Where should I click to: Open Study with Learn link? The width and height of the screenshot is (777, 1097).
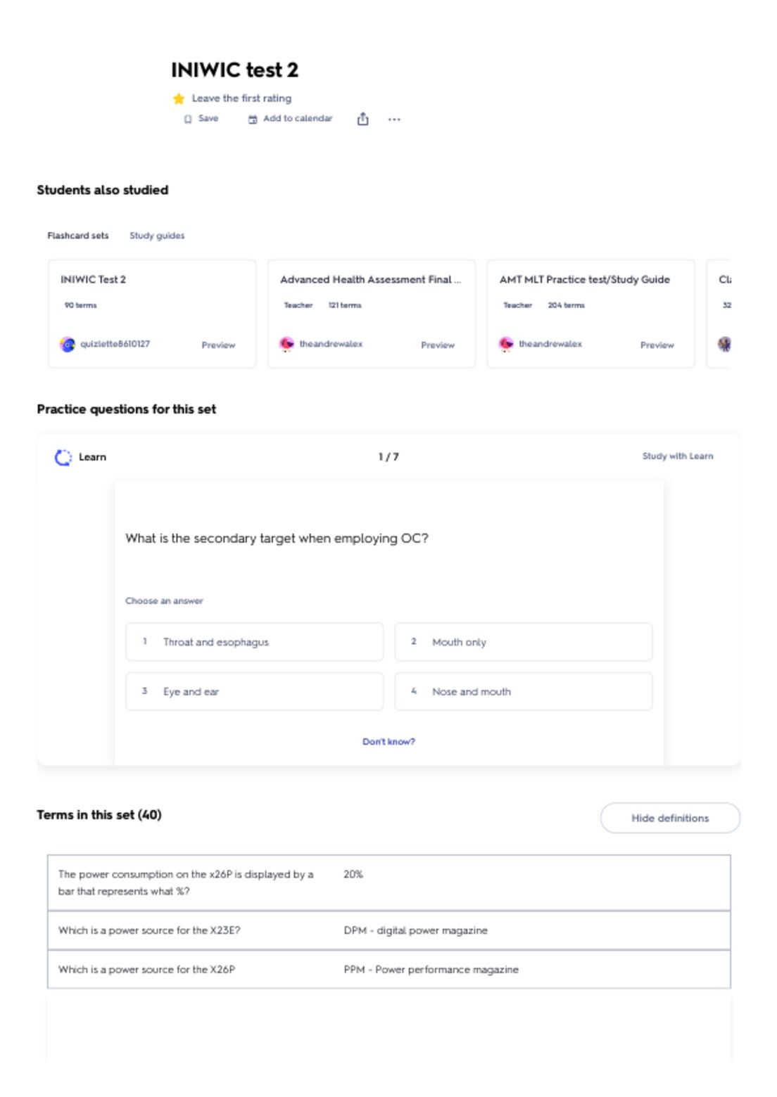678,456
